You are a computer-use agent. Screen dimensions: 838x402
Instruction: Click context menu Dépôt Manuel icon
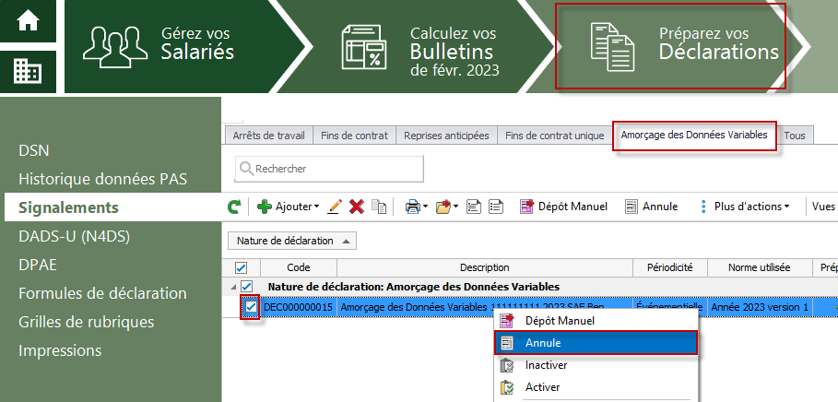click(507, 321)
